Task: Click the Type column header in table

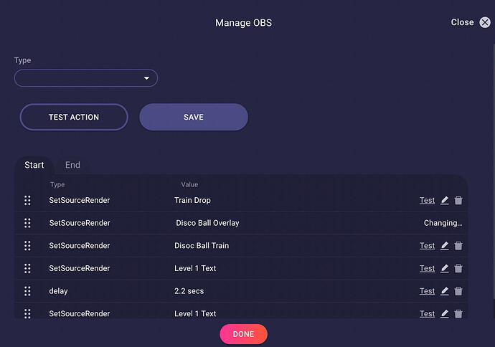Action: (57, 184)
